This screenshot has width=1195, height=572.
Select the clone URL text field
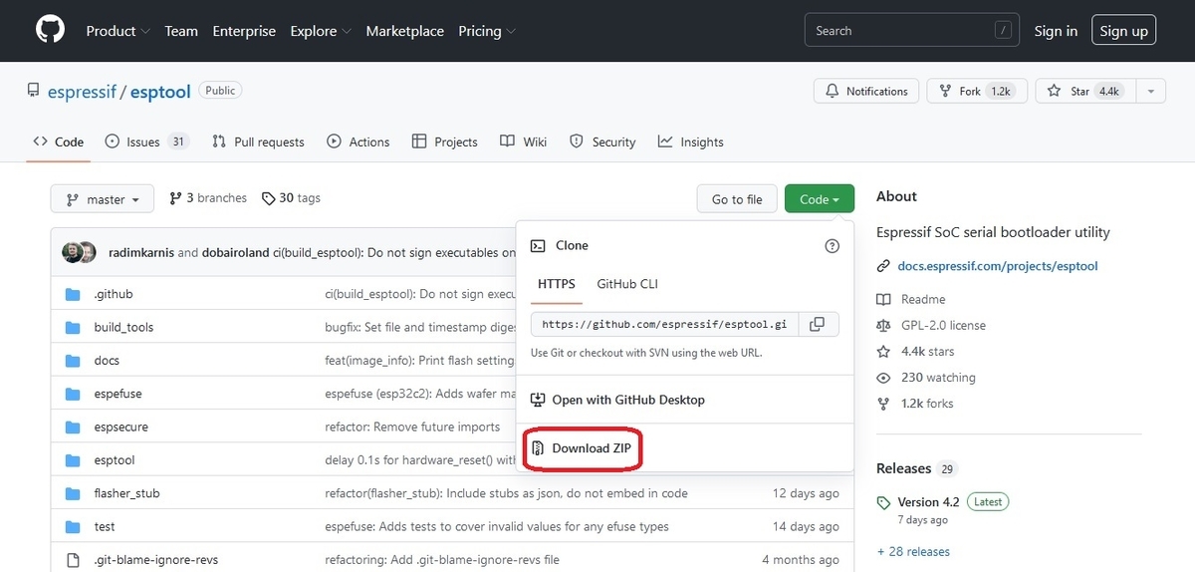coord(663,324)
